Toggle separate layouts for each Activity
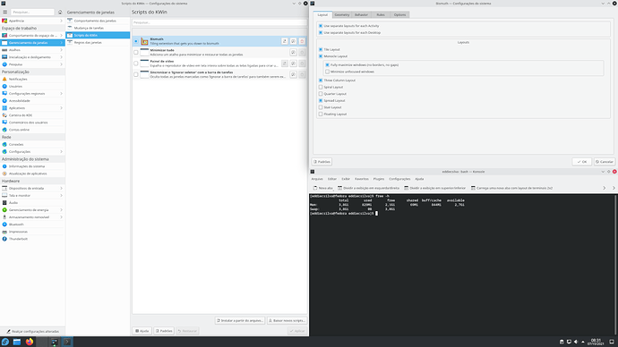Viewport: 618px width, 347px height. pyautogui.click(x=321, y=26)
